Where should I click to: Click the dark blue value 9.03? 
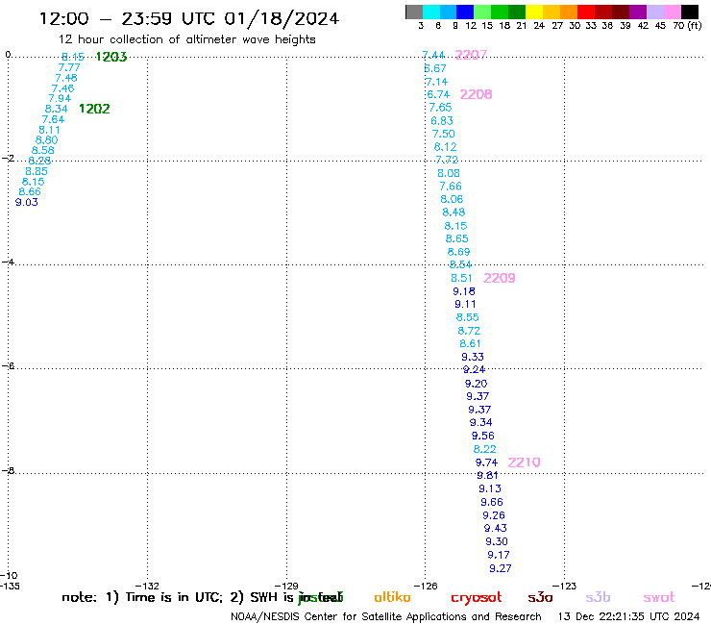click(27, 203)
